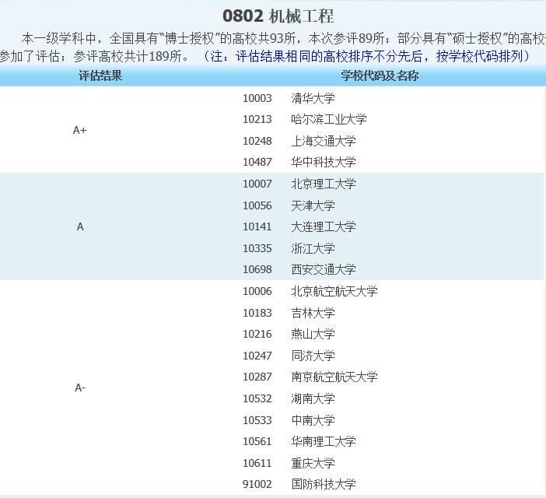Click the title 0802 机械工程

coord(278,16)
